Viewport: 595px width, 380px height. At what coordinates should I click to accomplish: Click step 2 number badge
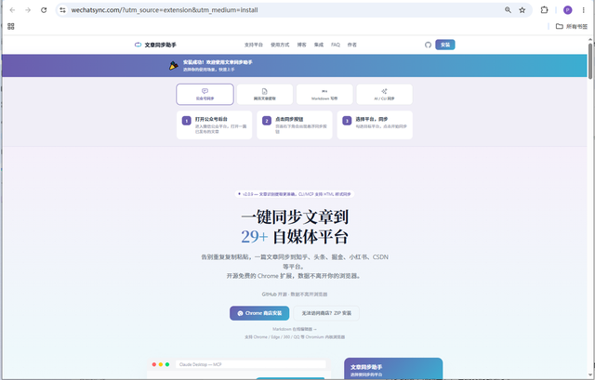point(267,121)
